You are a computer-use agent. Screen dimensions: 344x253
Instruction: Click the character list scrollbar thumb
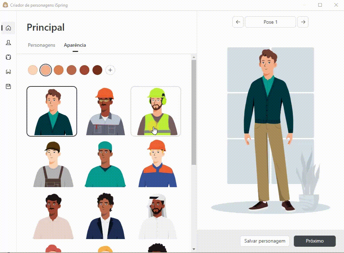point(194,112)
